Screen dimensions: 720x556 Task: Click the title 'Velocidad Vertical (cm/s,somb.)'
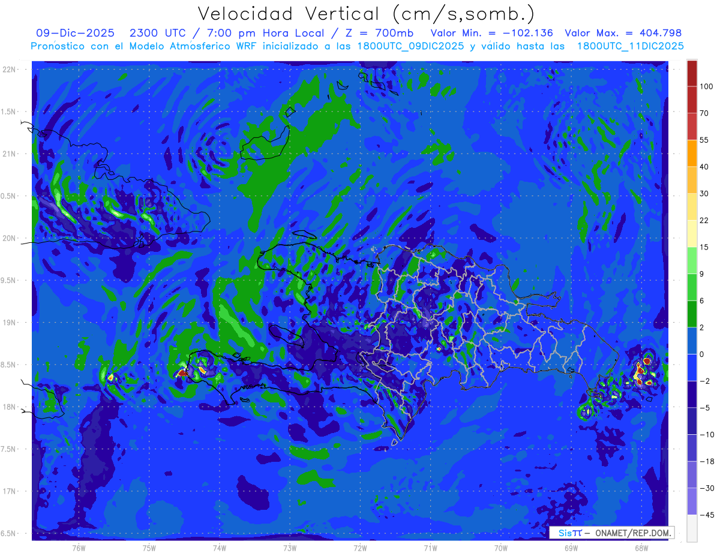[366, 13]
